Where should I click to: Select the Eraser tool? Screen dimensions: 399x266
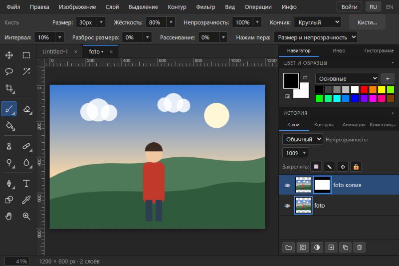27,109
